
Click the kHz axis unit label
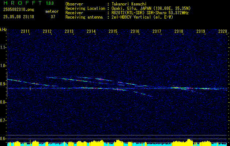[3, 30]
